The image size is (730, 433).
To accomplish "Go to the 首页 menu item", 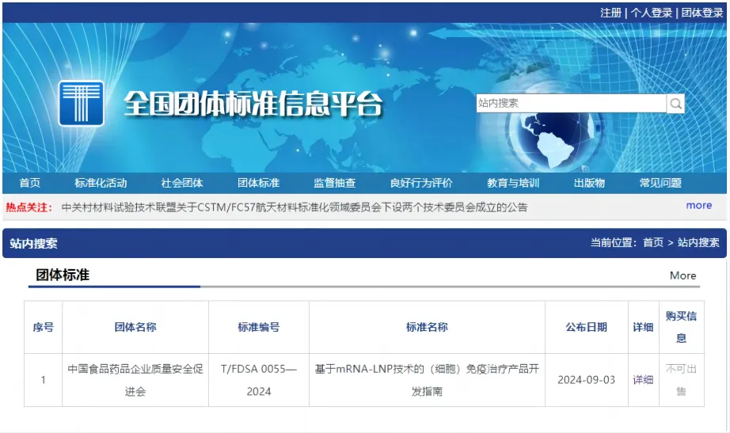I will point(30,183).
